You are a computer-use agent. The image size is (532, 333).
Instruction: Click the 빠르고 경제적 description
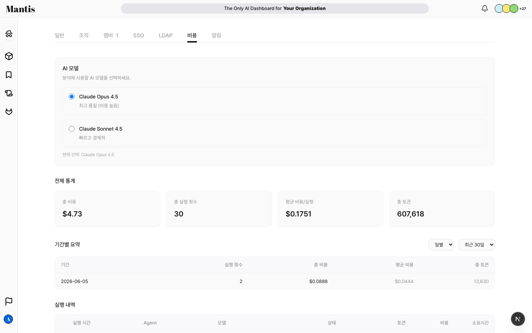coord(92,138)
